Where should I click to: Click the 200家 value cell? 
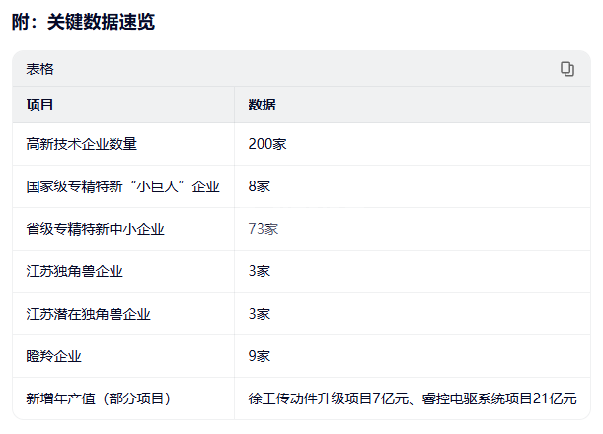tap(267, 144)
